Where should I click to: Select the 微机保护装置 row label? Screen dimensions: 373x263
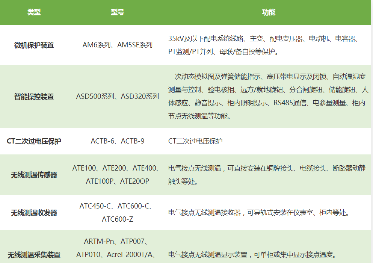[34, 45]
